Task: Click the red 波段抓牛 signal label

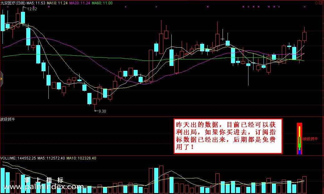Action: coord(310,139)
